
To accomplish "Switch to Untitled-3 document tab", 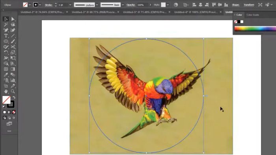I will coord(94,12).
